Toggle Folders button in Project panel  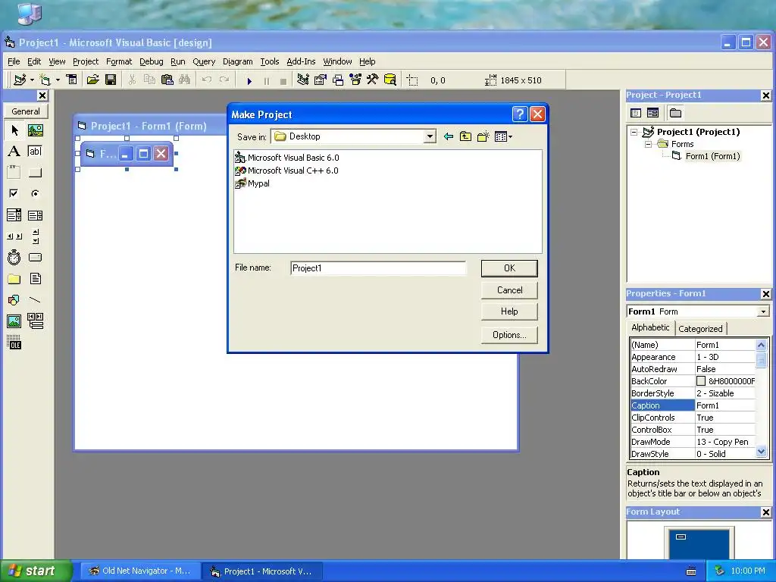[675, 113]
